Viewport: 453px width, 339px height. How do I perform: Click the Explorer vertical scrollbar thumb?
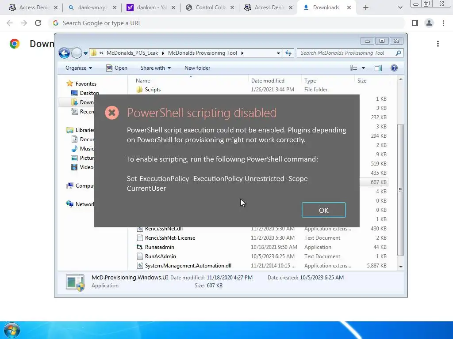click(401, 190)
